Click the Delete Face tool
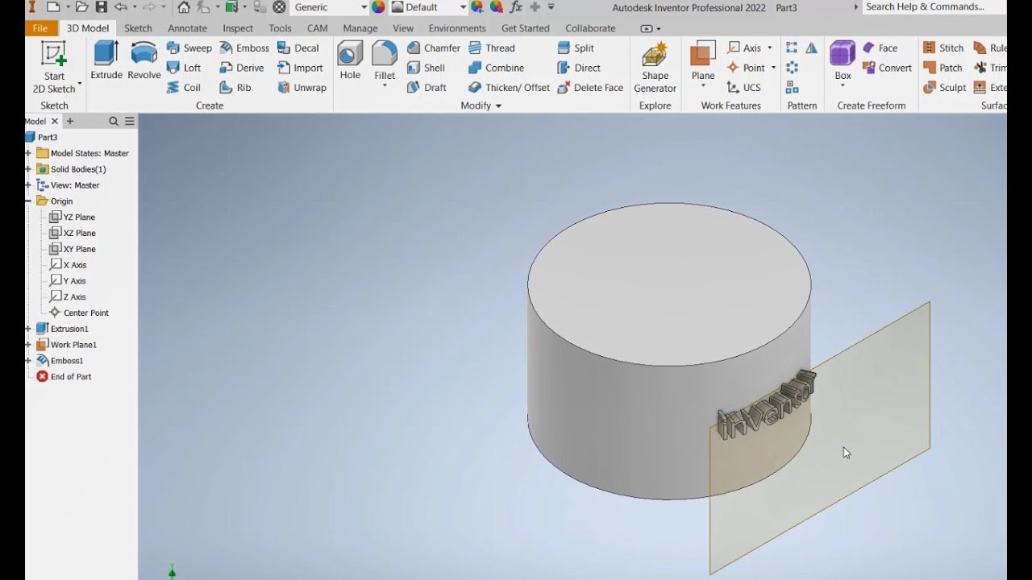Screen dimensions: 1032x580 tap(590, 87)
